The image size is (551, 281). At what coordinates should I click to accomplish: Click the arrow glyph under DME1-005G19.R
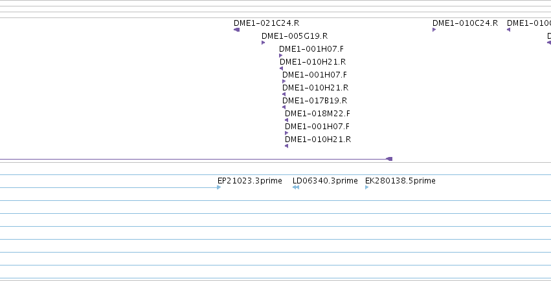point(264,43)
